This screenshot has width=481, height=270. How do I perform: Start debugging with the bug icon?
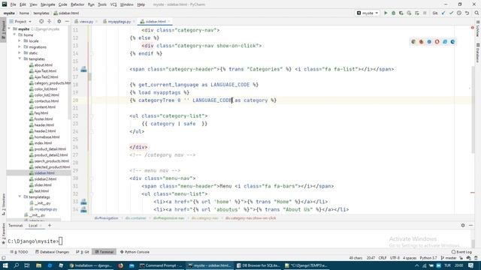[393, 13]
